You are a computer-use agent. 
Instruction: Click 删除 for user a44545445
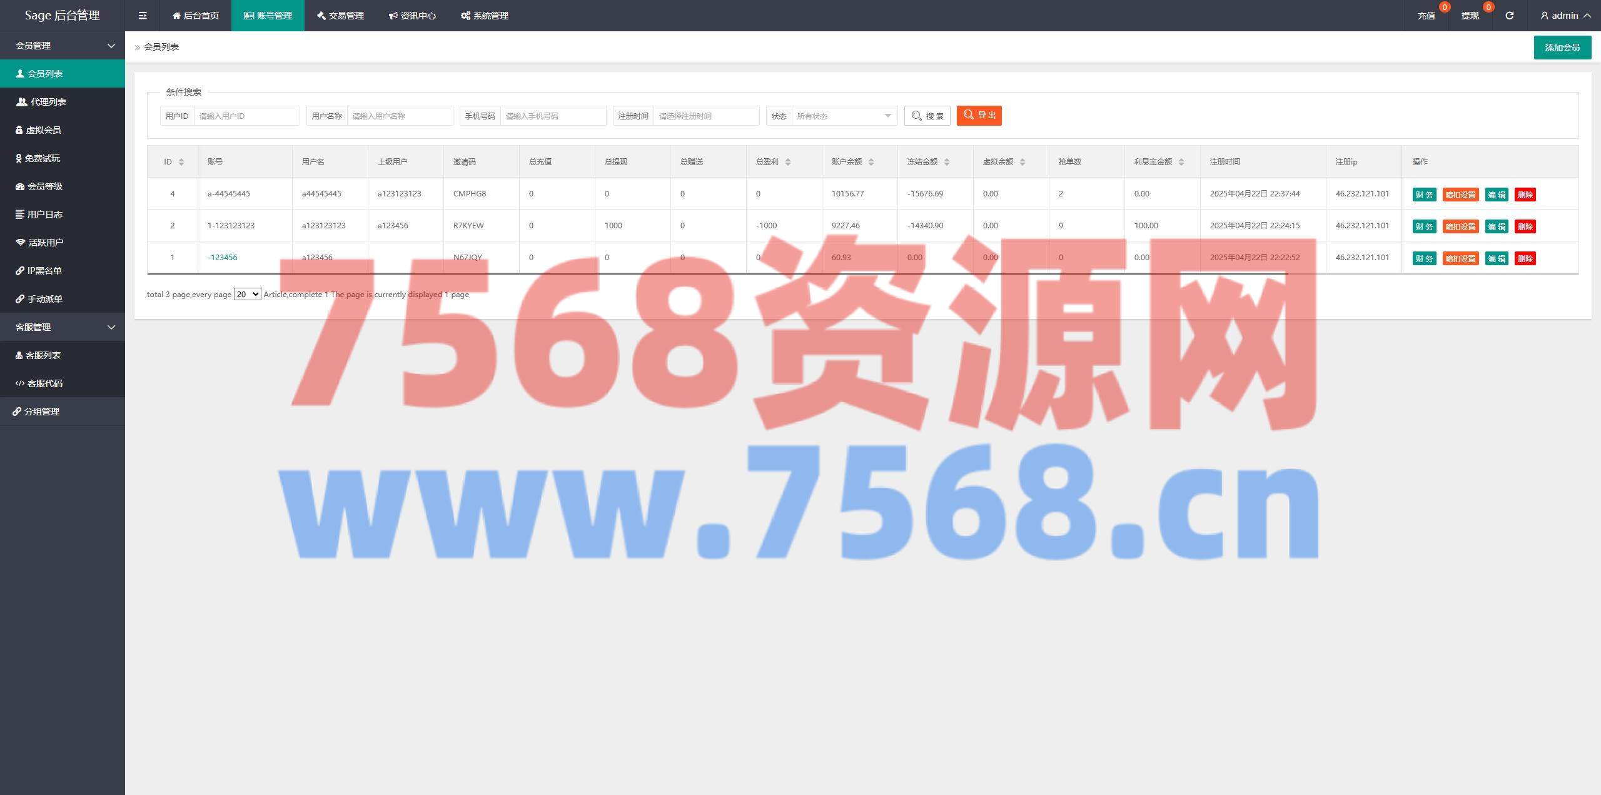1525,195
